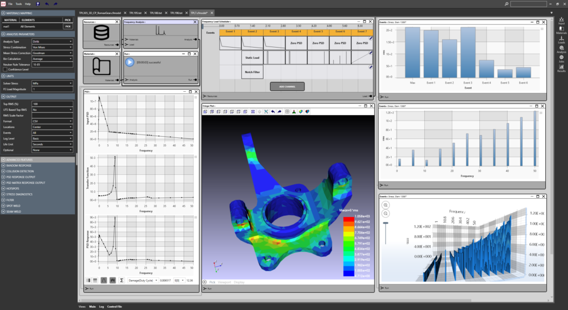Click the Notch Filter cell in scheduler
568x310 pixels.
252,72
